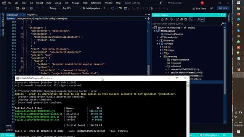Expand the images folder
The width and height of the screenshot is (244, 137).
tap(160, 50)
